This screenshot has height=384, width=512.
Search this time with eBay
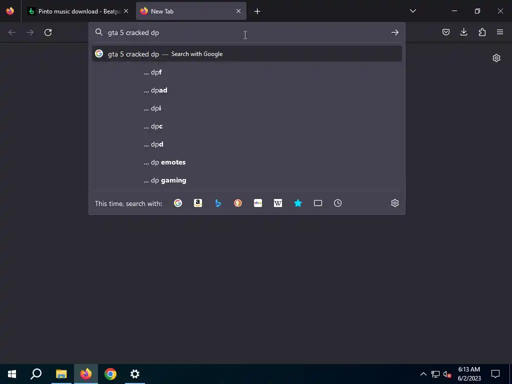pyautogui.click(x=258, y=203)
